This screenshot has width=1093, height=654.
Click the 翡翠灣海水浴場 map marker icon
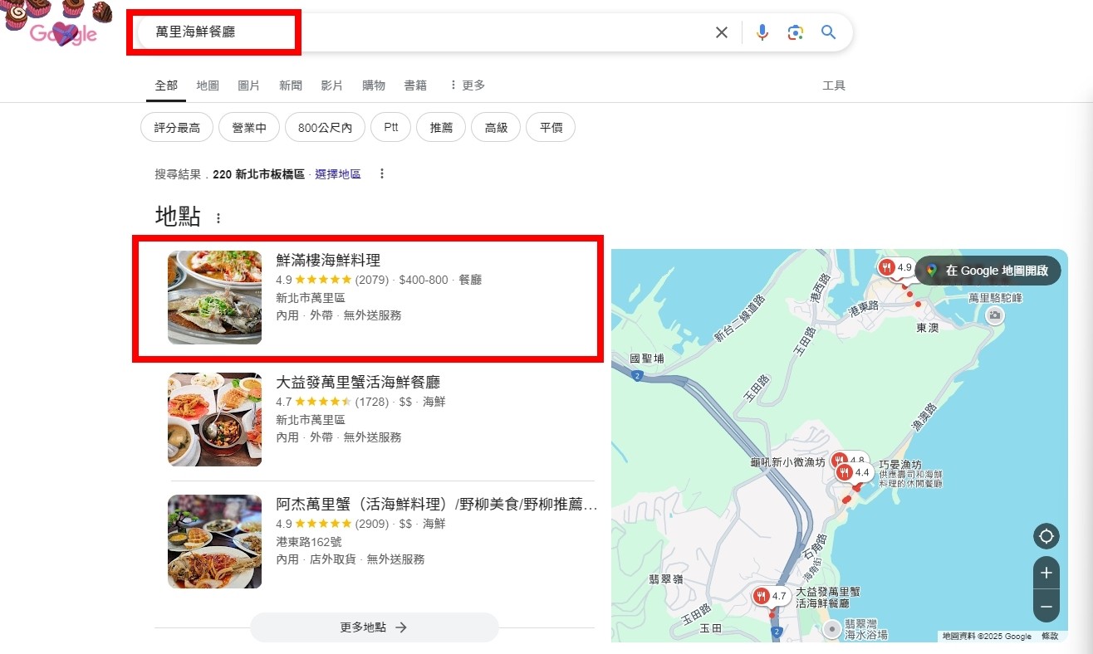[x=831, y=629]
